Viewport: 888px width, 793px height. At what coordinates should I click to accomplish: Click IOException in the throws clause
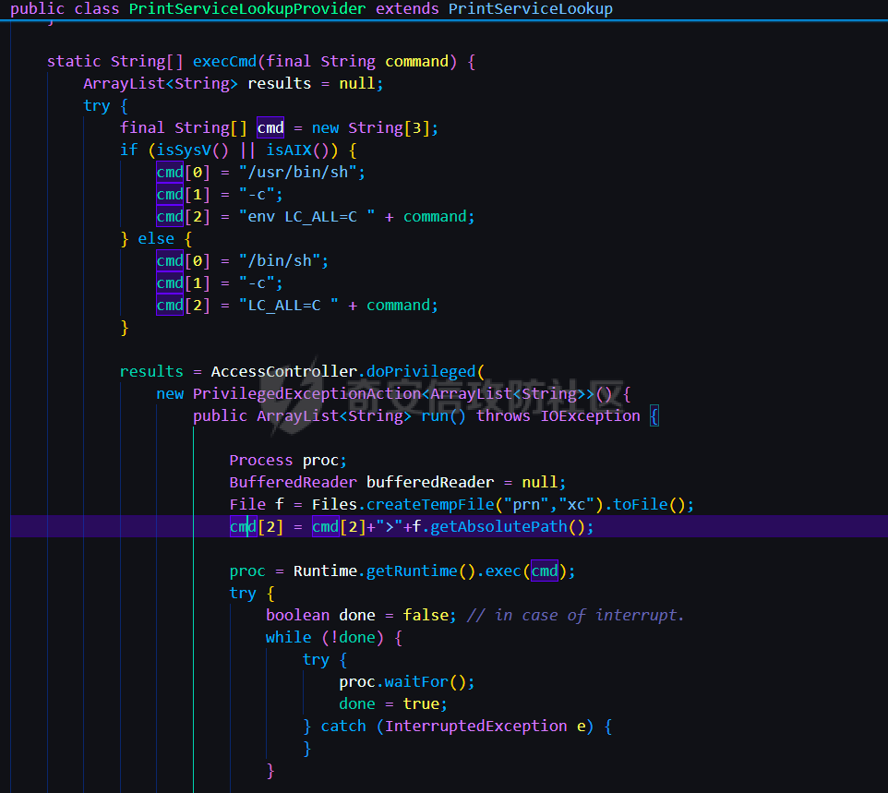[x=590, y=415]
